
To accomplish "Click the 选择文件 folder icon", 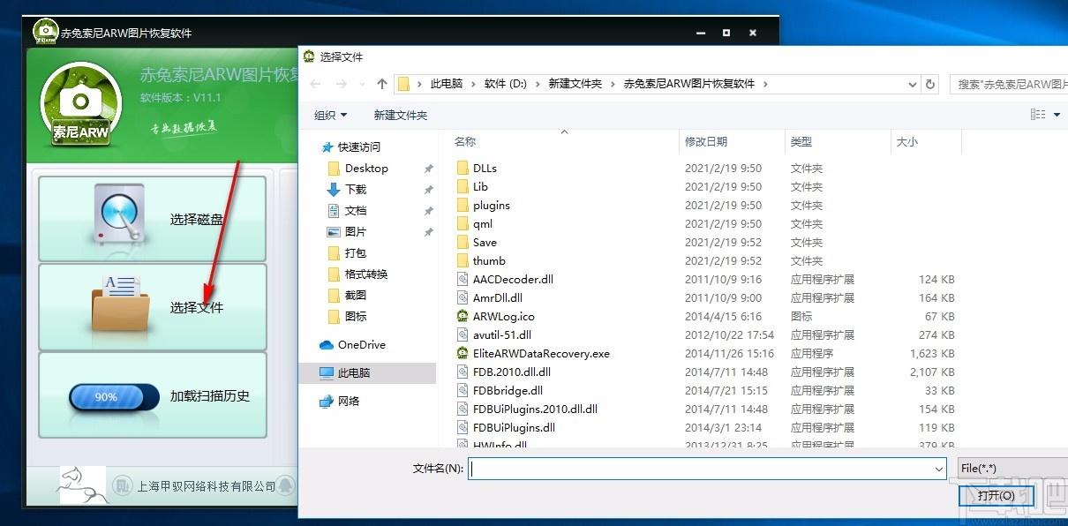I will [x=119, y=304].
